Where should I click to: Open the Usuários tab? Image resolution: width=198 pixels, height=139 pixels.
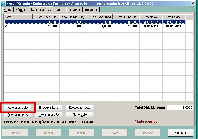click(75, 10)
